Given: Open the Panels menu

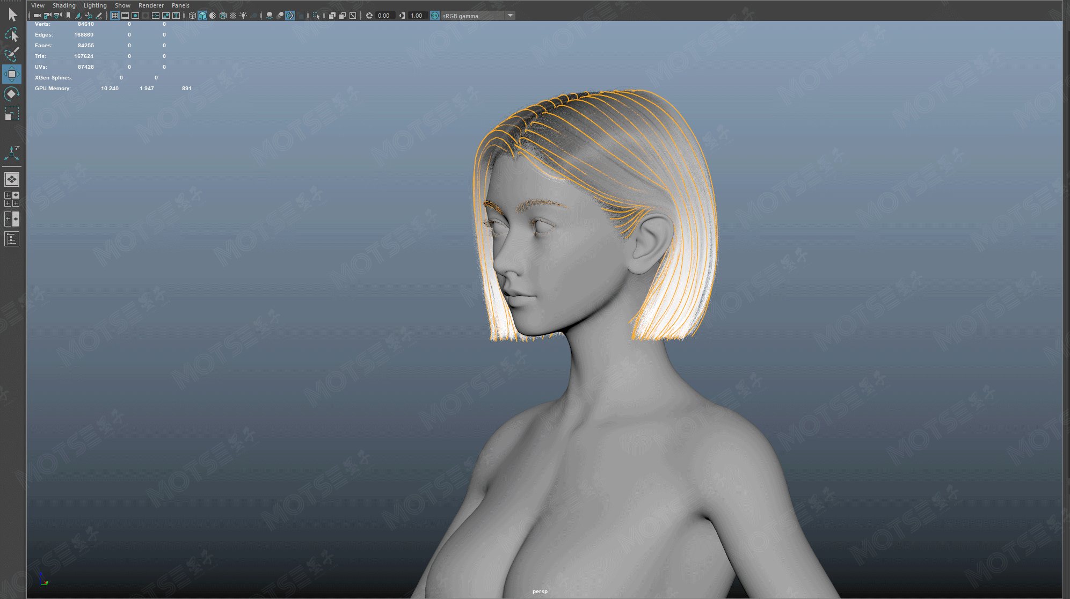Looking at the screenshot, I should point(180,5).
